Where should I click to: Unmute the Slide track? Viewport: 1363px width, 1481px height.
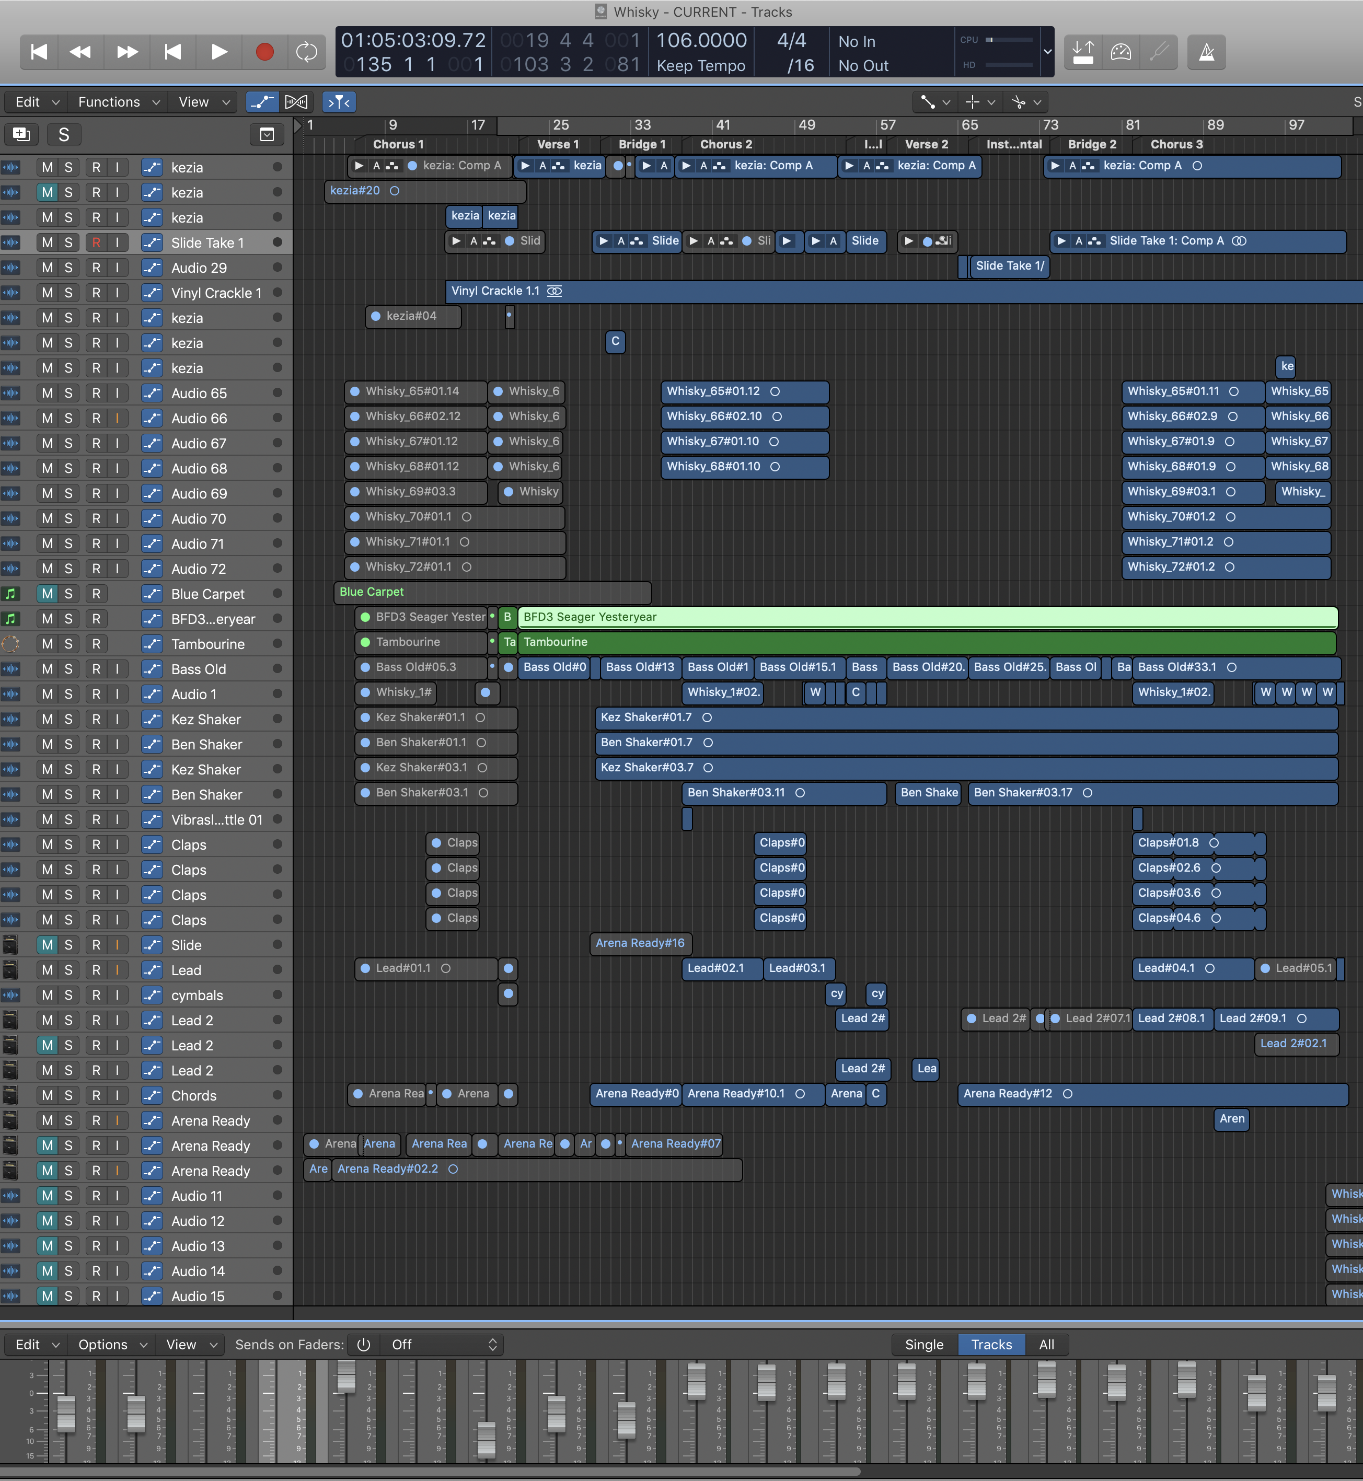point(47,945)
